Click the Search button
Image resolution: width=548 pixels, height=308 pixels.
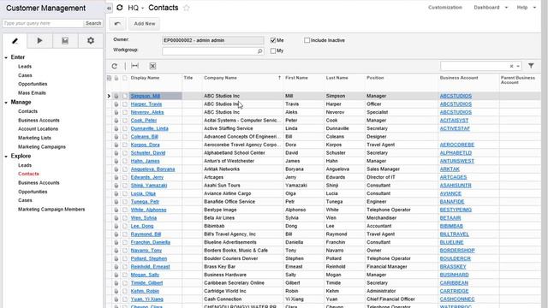coord(93,23)
